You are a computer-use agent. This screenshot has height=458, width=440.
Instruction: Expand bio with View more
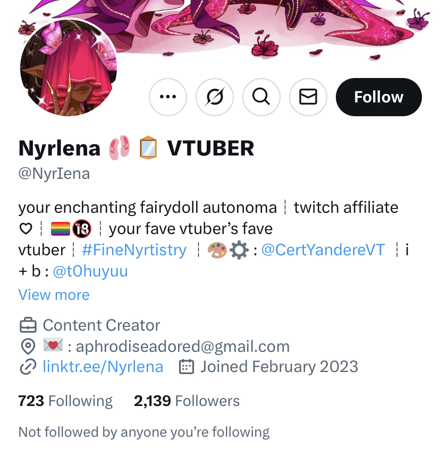tap(54, 295)
